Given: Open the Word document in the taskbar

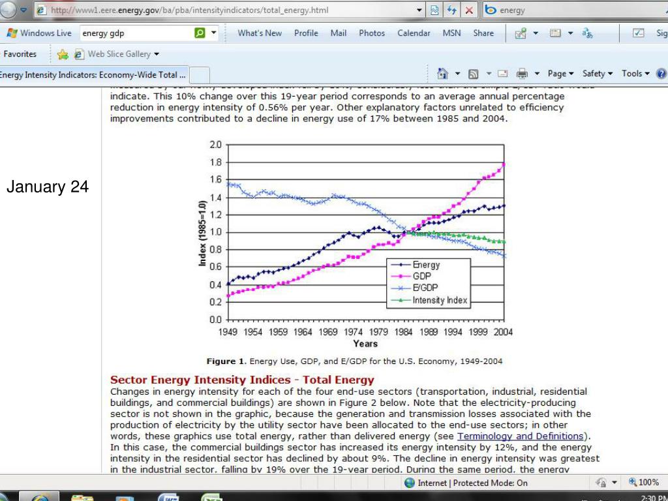Looking at the screenshot, I should [169, 497].
